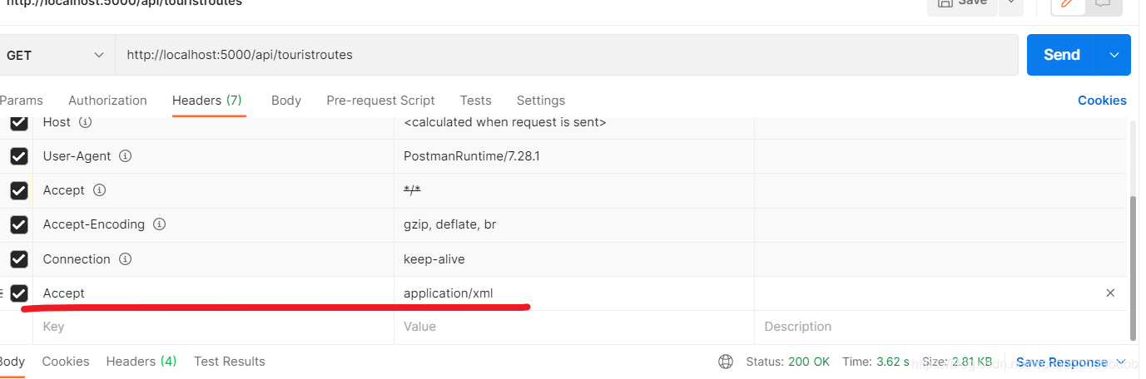Uncheck the Connection header checkbox

point(19,259)
